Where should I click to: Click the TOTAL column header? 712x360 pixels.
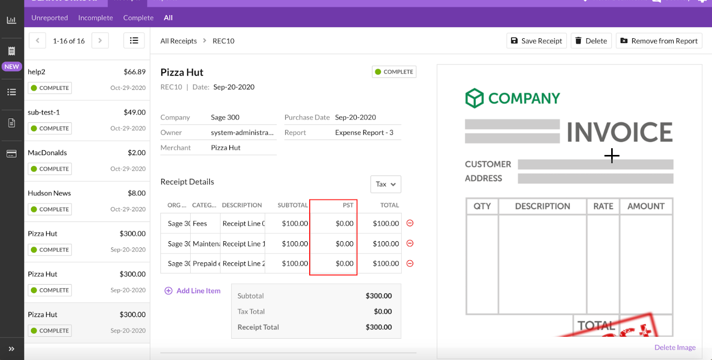coord(389,205)
